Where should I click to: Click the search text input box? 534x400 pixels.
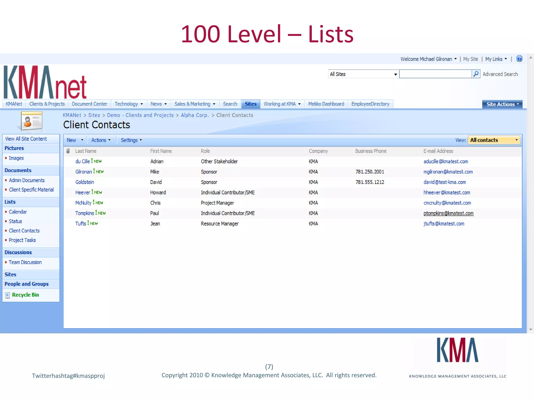pyautogui.click(x=435, y=74)
